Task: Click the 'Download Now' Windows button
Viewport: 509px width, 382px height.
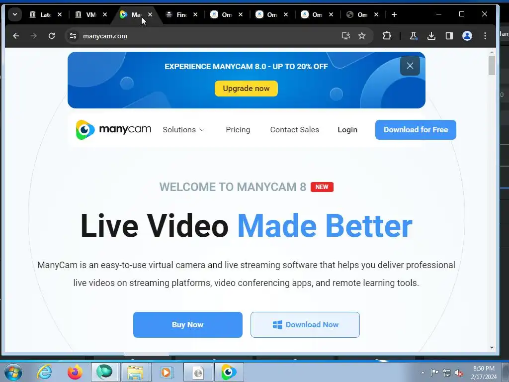Action: pyautogui.click(x=305, y=324)
